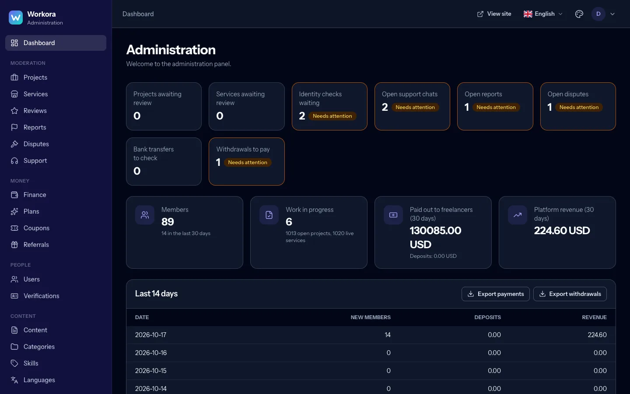Open the Bank transfers to check card
The width and height of the screenshot is (630, 394).
[164, 162]
